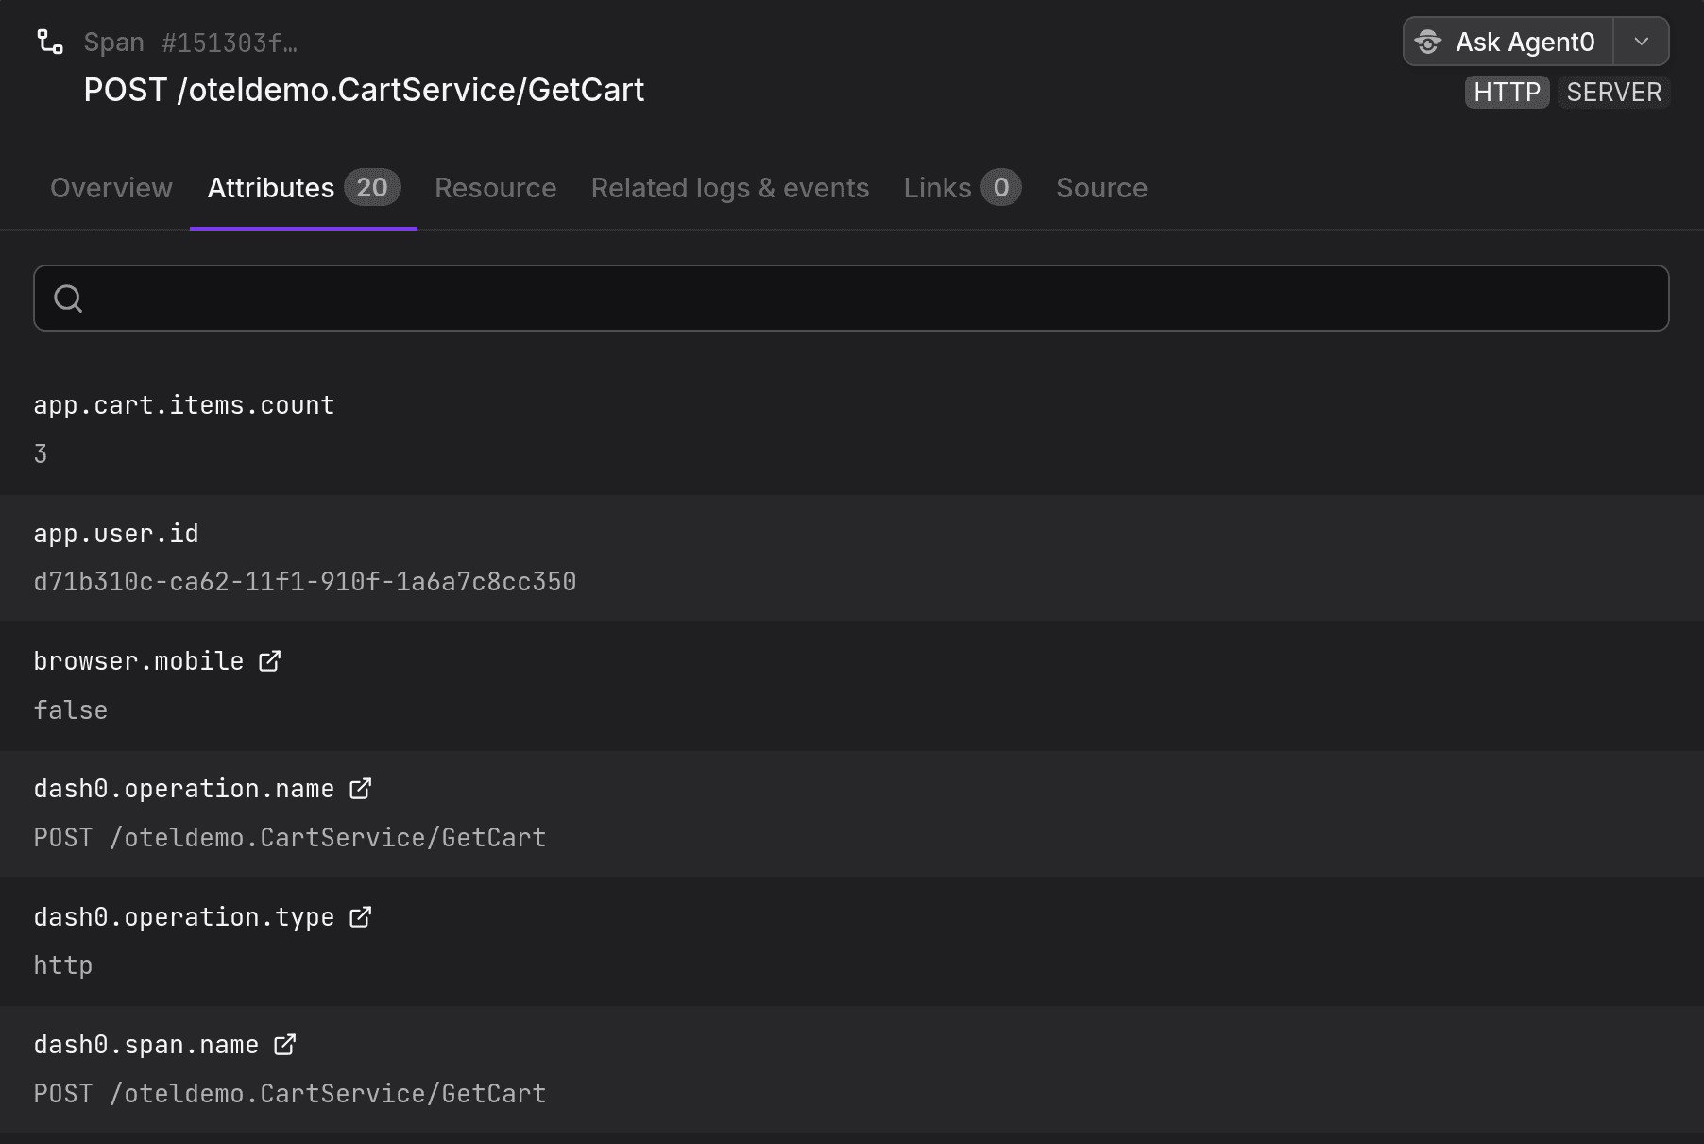Click the Links count badge 0
Image resolution: width=1704 pixels, height=1144 pixels.
[1001, 188]
